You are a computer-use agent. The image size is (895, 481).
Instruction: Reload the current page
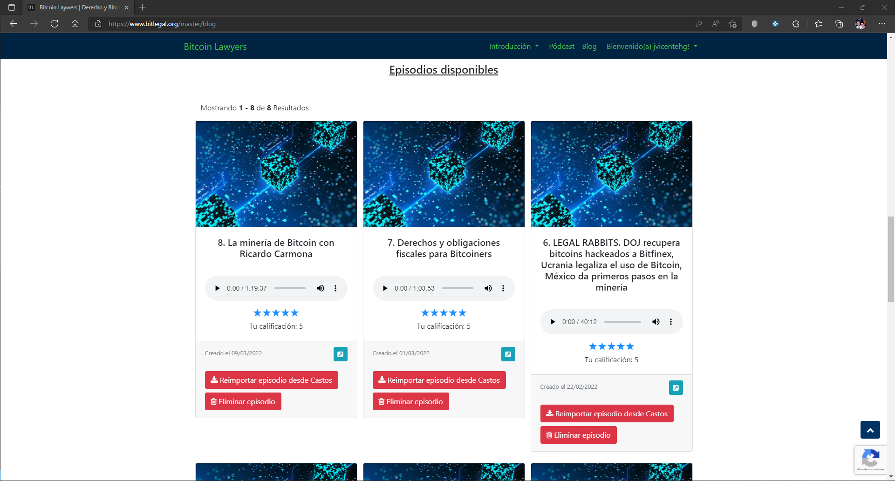coord(55,24)
